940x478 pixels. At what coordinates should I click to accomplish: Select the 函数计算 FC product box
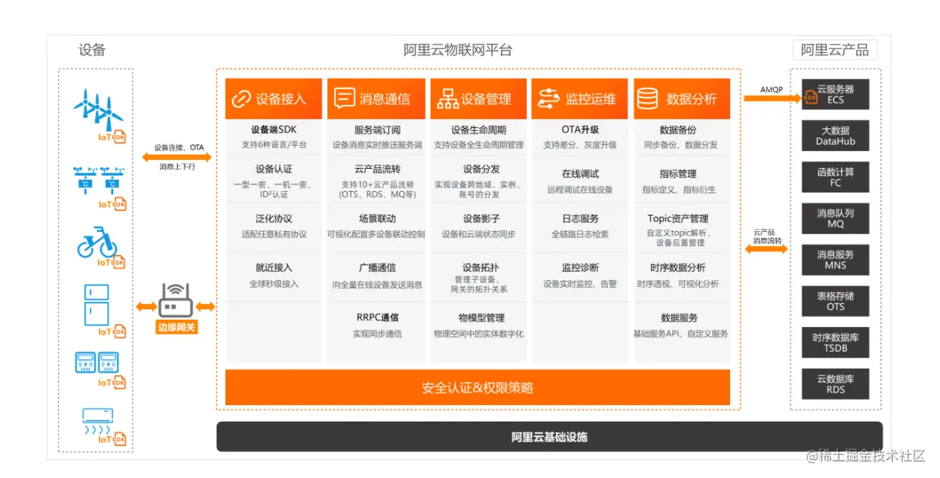(835, 177)
